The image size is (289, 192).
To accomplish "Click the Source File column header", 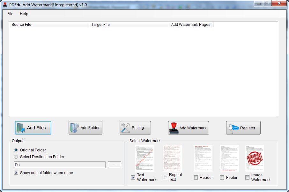I will point(49,24).
